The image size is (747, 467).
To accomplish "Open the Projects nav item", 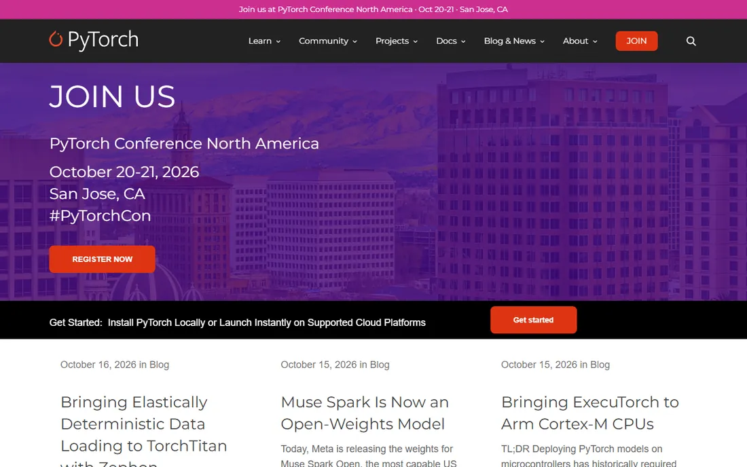I will [392, 41].
